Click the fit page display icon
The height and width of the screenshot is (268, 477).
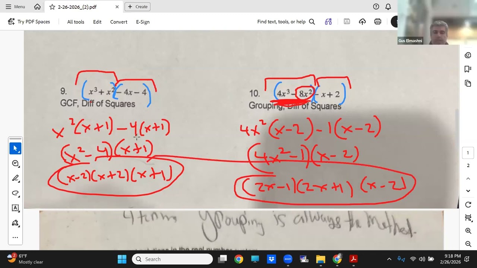click(x=468, y=218)
